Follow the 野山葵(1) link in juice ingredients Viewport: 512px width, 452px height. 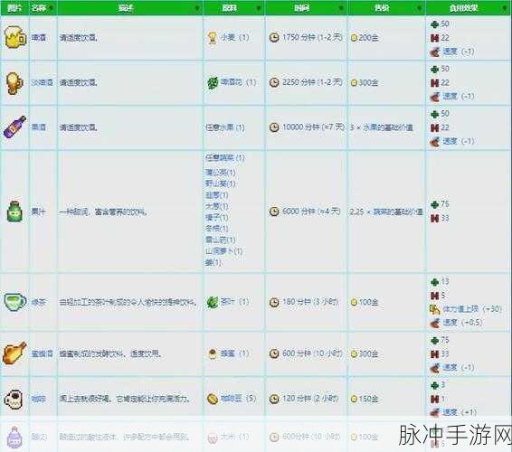tap(220, 184)
